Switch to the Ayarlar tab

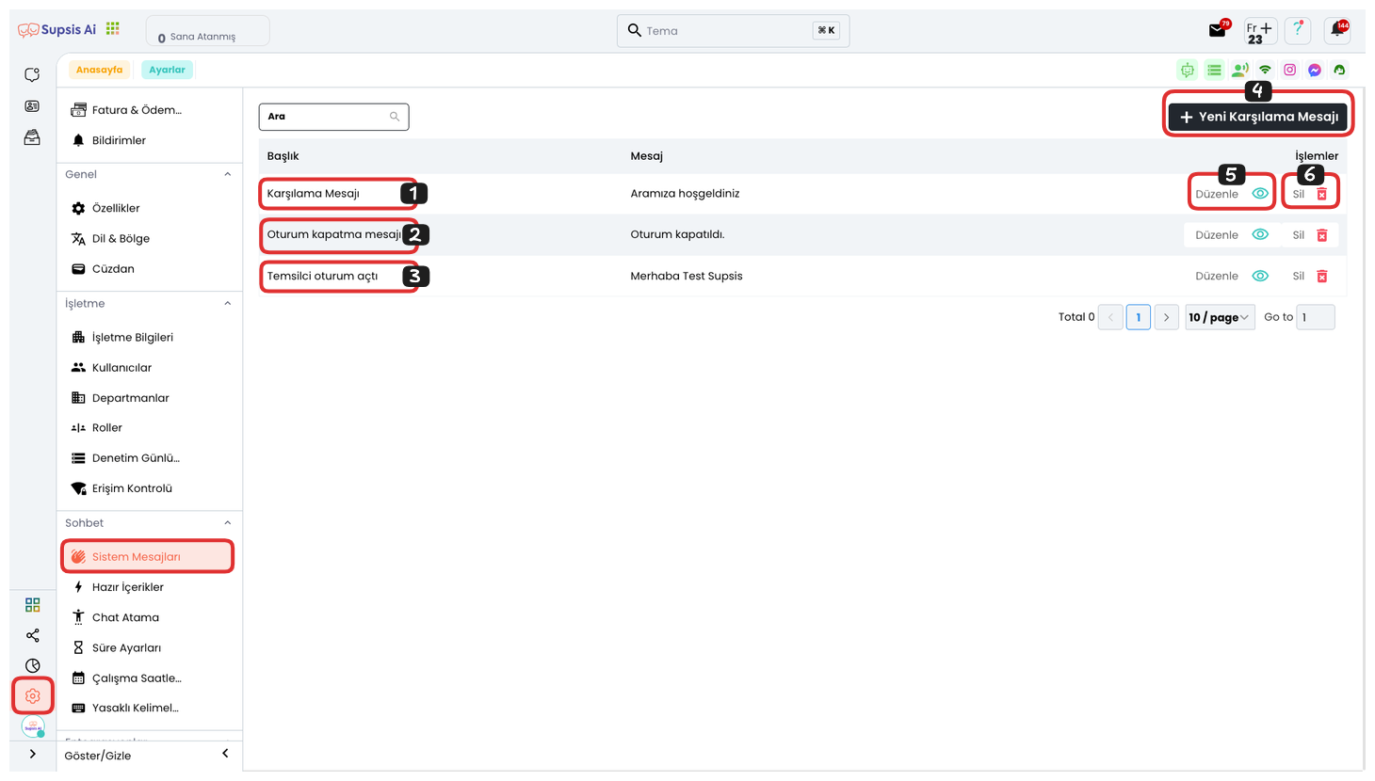pyautogui.click(x=167, y=70)
